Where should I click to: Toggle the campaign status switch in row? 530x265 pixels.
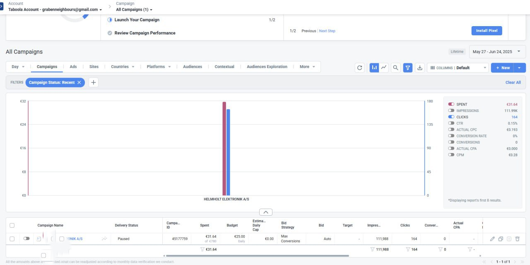click(x=26, y=238)
